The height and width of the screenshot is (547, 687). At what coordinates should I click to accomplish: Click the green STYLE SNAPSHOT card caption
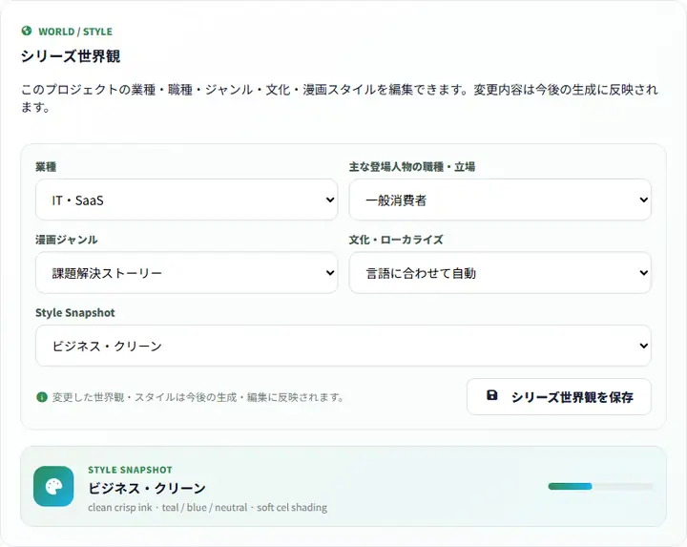point(130,470)
